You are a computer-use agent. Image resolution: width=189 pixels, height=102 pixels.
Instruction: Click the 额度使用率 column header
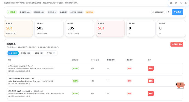[x=111, y=60]
